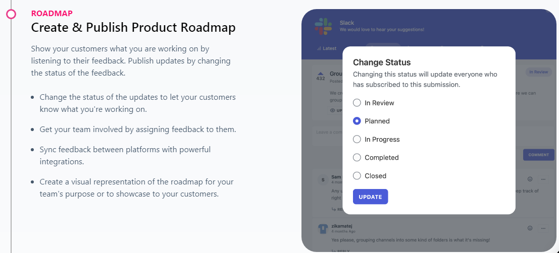The image size is (559, 253).
Task: Mark status as Completed
Action: [357, 157]
